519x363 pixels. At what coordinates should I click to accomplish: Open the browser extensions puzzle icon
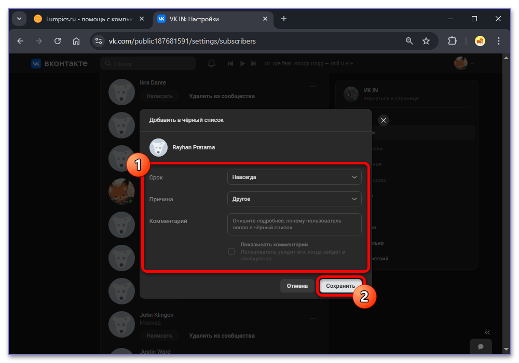452,41
